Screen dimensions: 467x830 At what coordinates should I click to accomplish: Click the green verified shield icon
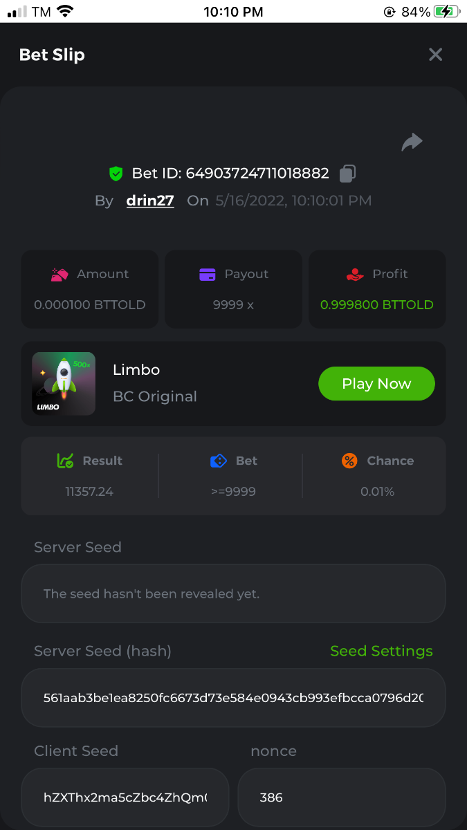pyautogui.click(x=116, y=174)
